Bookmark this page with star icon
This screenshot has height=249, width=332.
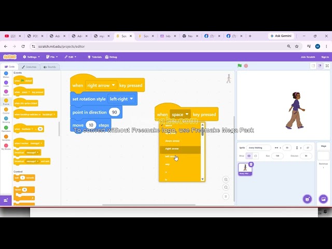point(297,46)
